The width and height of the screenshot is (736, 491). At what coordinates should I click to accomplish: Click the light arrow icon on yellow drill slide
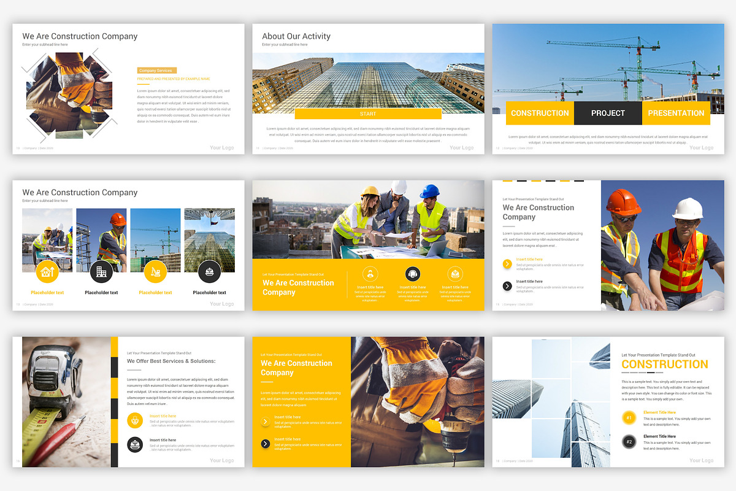click(x=265, y=422)
